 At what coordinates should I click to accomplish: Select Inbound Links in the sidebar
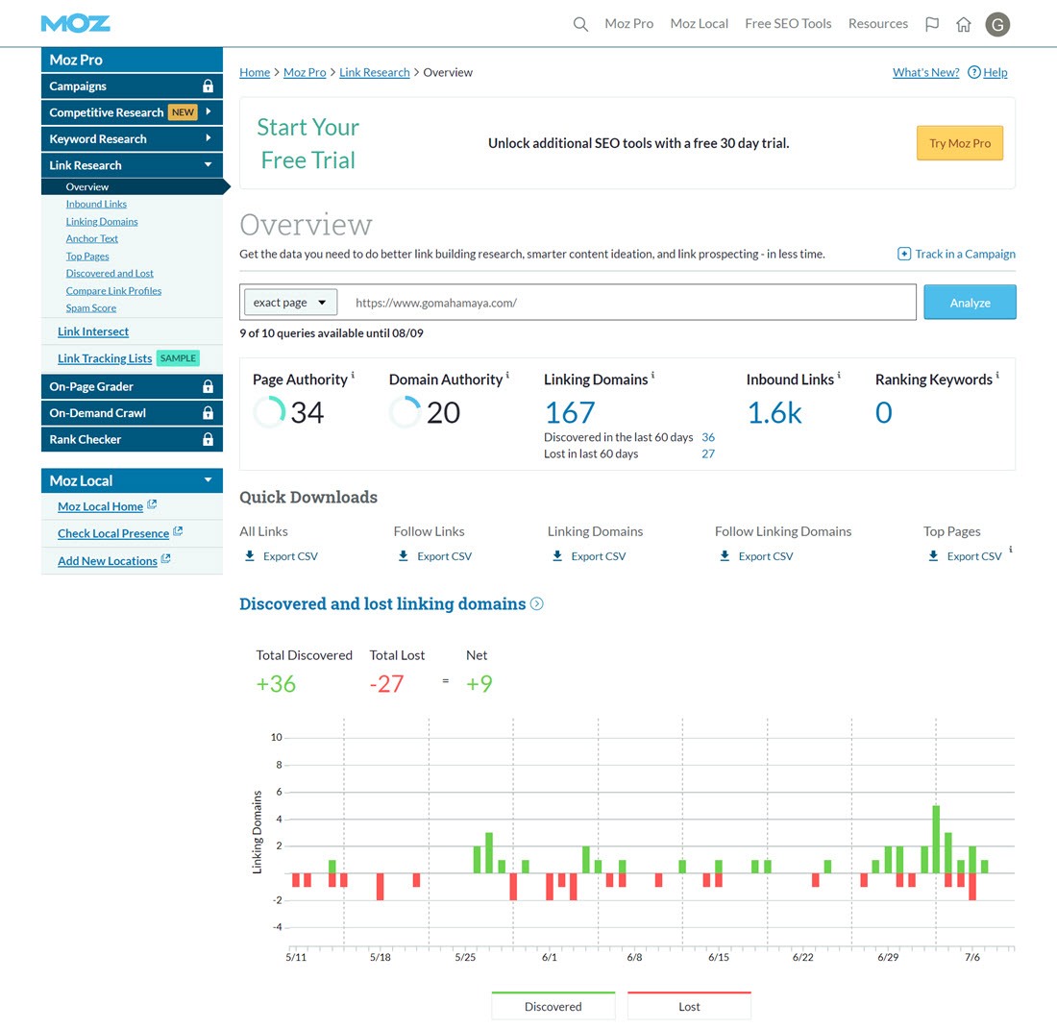[x=96, y=205]
